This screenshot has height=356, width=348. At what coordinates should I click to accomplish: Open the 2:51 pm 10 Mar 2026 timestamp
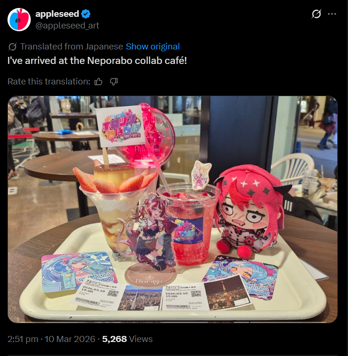(51, 339)
